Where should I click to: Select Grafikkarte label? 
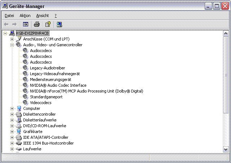point(33,132)
